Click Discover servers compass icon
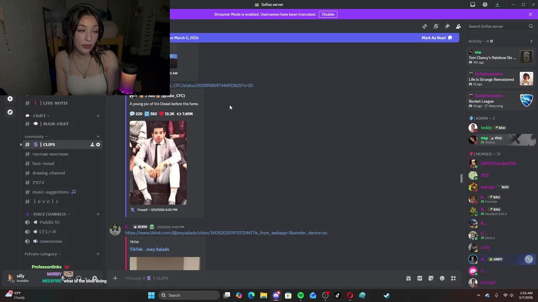This screenshot has width=538, height=302. pyautogui.click(x=10, y=112)
